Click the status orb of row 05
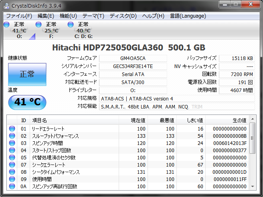Screen dimensions: 263x197 click(x=12, y=157)
